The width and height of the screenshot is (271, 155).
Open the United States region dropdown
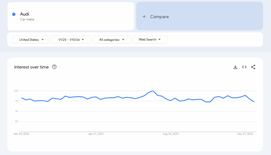[31, 39]
